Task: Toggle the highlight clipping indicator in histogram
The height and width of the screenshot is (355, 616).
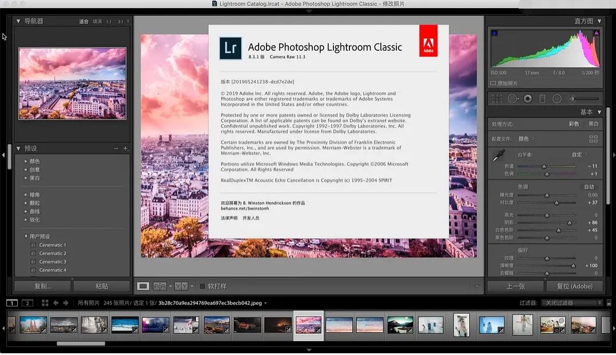Action: (x=597, y=33)
